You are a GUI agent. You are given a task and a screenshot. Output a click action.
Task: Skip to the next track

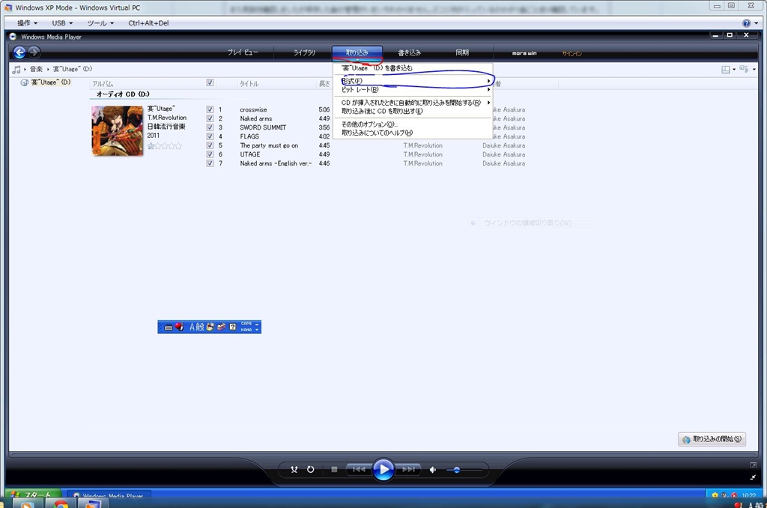[x=408, y=469]
